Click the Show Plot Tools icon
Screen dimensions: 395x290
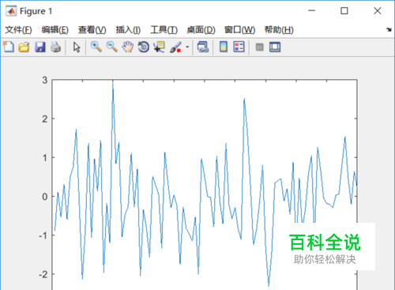pyautogui.click(x=275, y=47)
